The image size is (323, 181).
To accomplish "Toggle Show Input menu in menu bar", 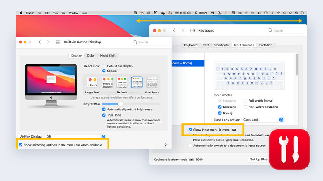I will 190,130.
